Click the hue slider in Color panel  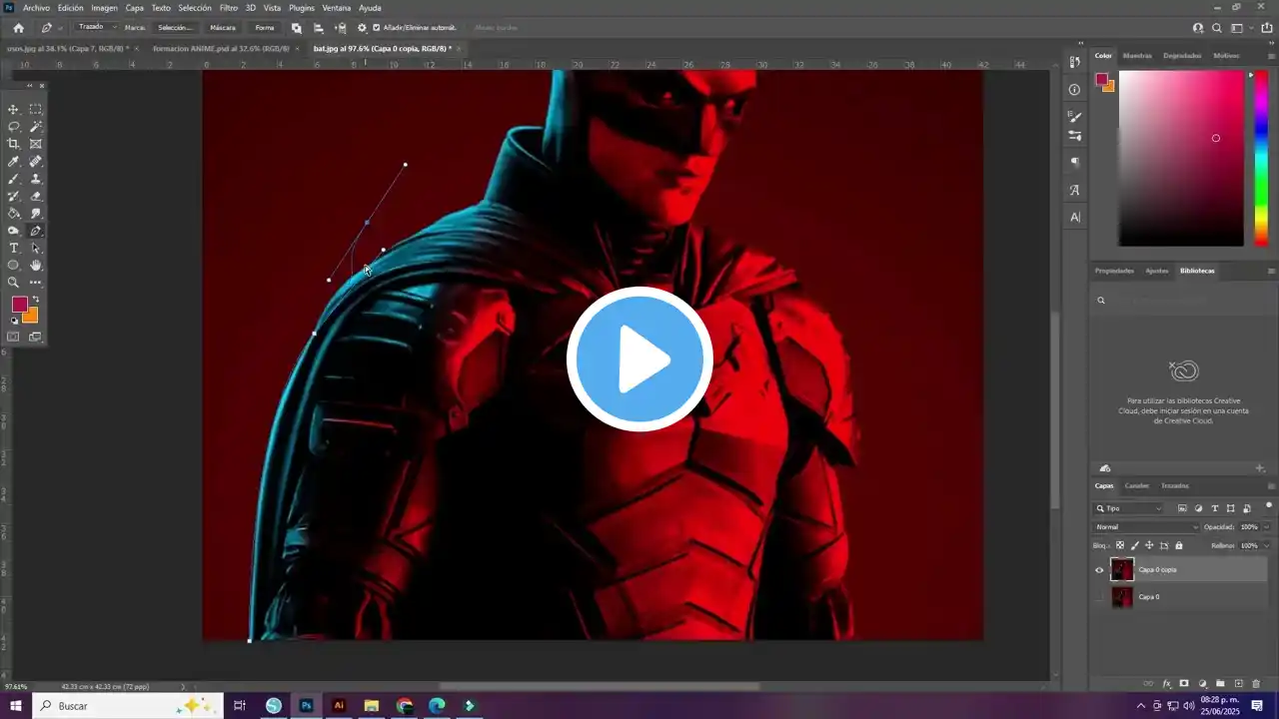1262,160
